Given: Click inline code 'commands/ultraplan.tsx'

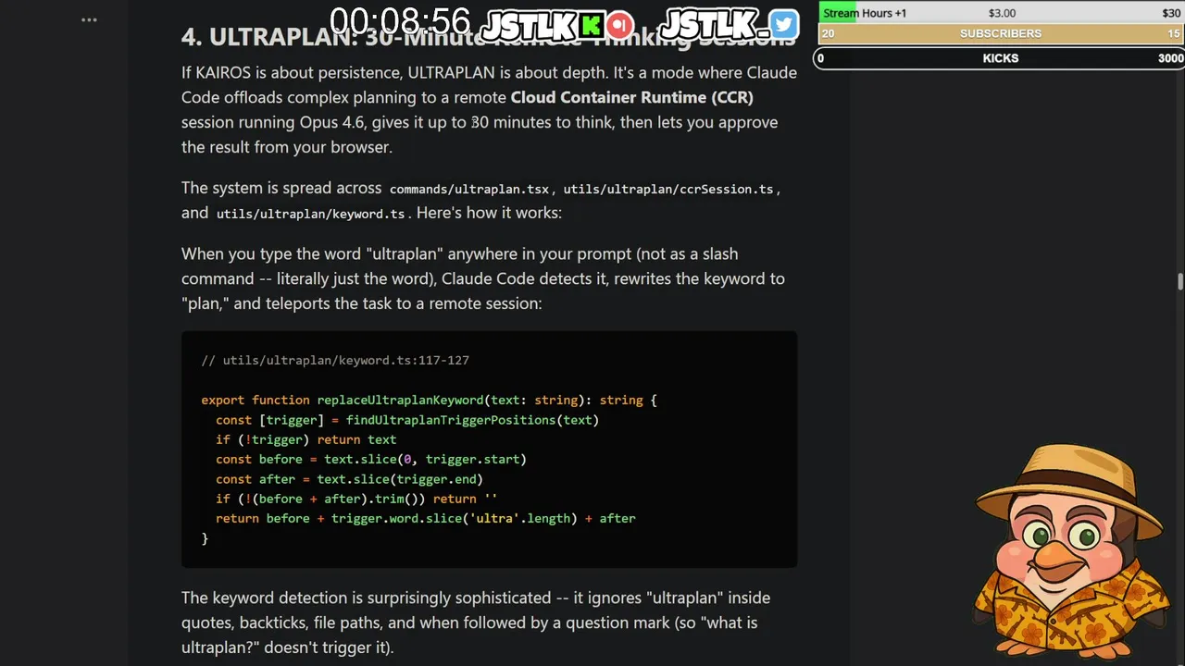Looking at the screenshot, I should tap(469, 189).
